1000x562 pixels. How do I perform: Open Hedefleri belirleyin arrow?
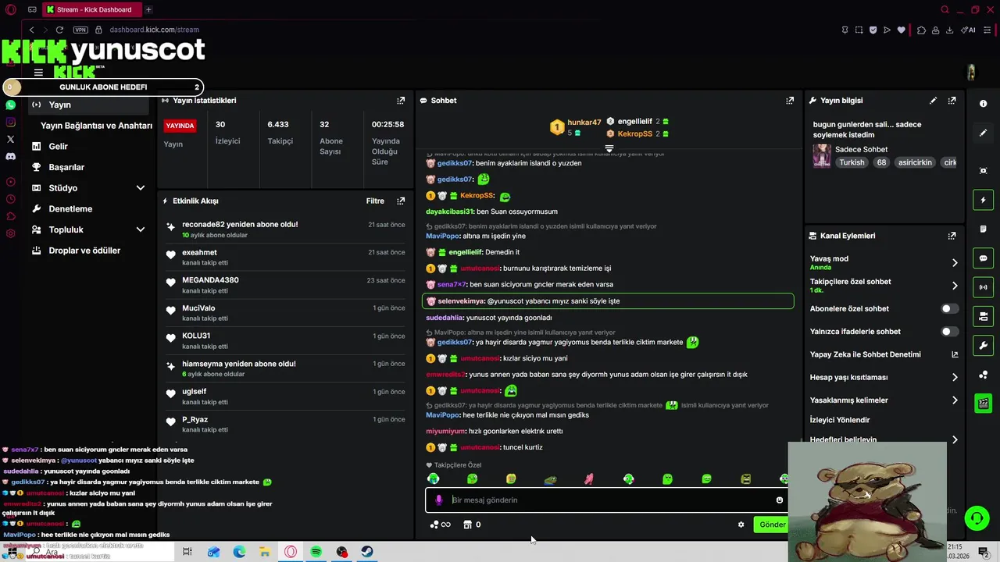[x=955, y=439]
